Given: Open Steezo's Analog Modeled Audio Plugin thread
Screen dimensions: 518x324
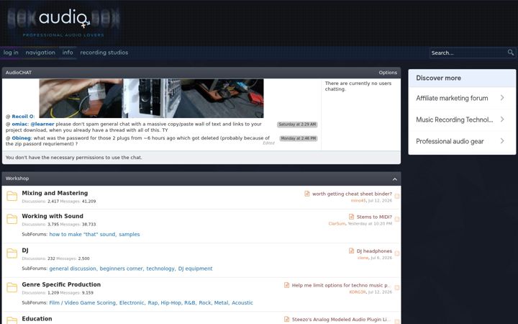Looking at the screenshot, I should pos(342,320).
